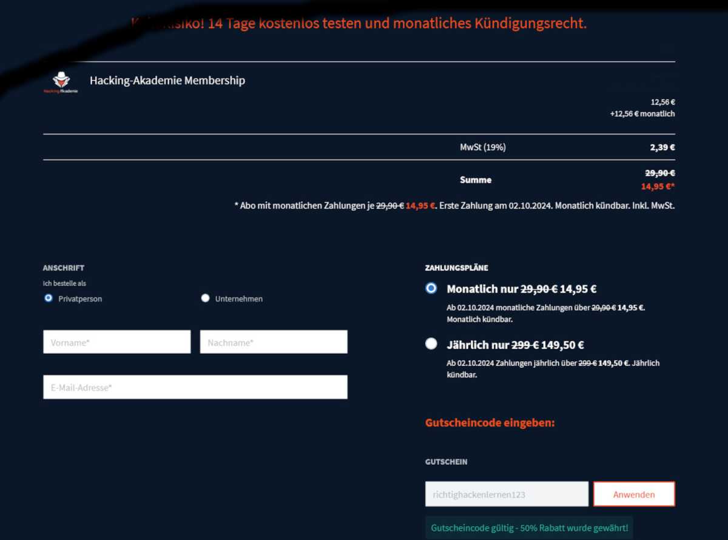Focus the E-Mail-Adresse input field
The image size is (728, 540).
[x=195, y=387]
